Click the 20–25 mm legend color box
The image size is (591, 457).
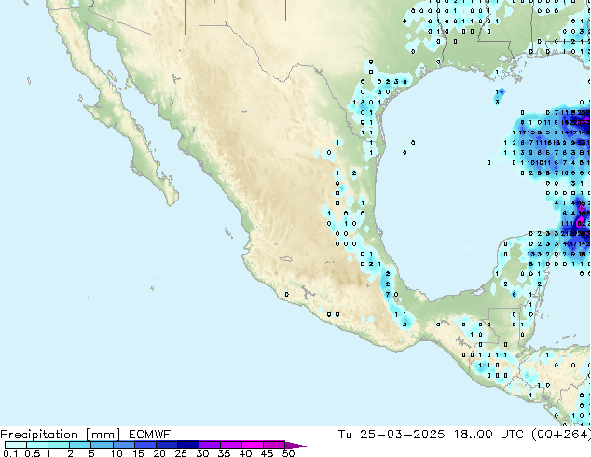[167, 445]
